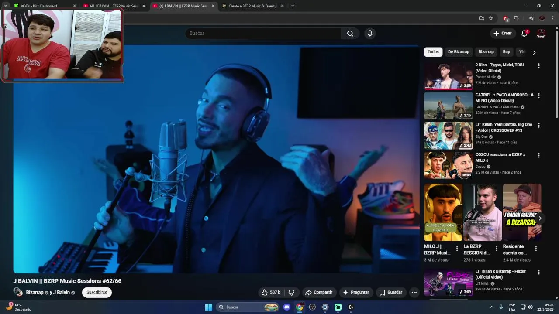
Task: Click the YouTube search magnifier button
Action: tap(350, 34)
